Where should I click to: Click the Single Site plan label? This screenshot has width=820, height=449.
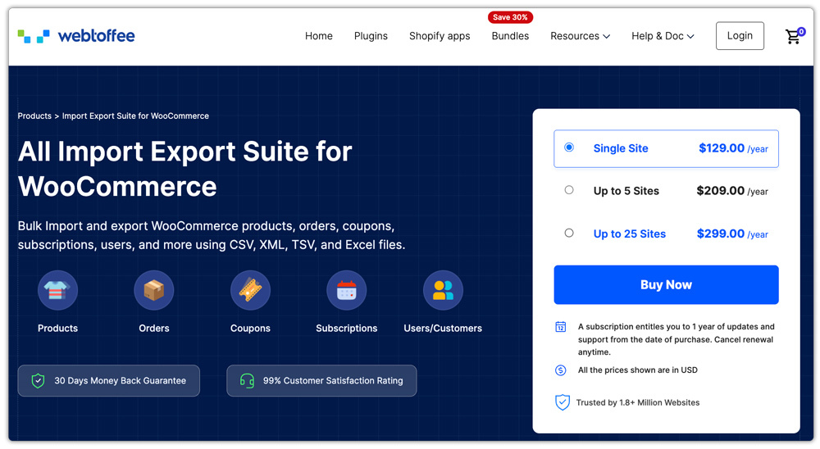click(621, 148)
